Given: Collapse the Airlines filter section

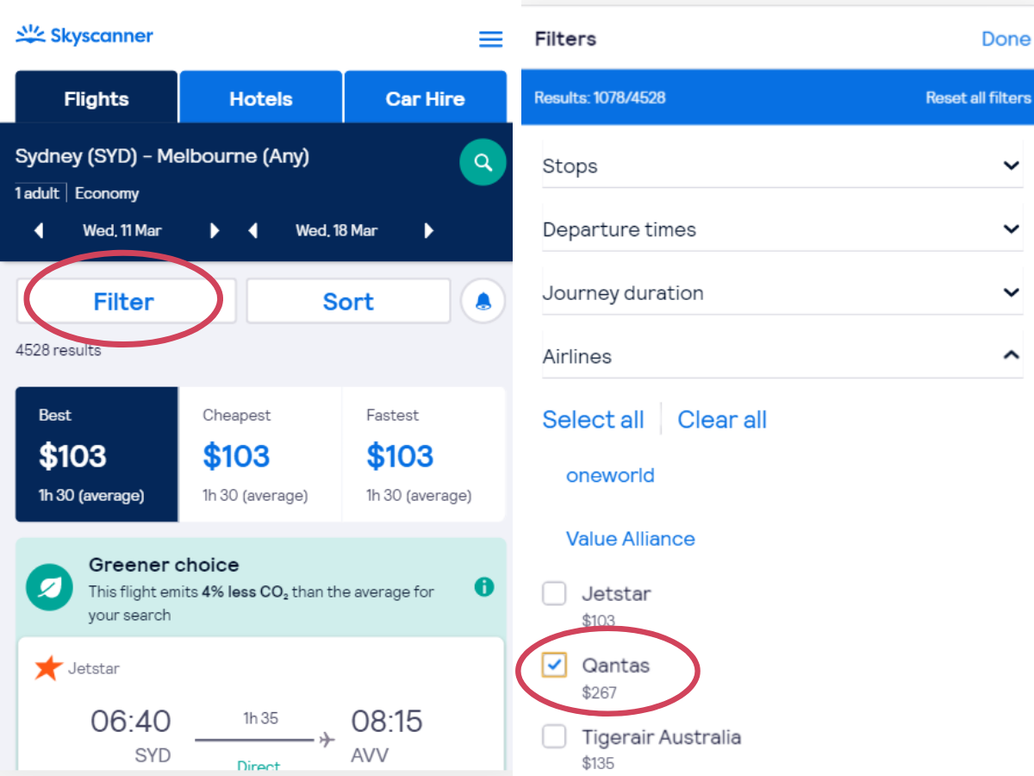Looking at the screenshot, I should coord(782,356).
